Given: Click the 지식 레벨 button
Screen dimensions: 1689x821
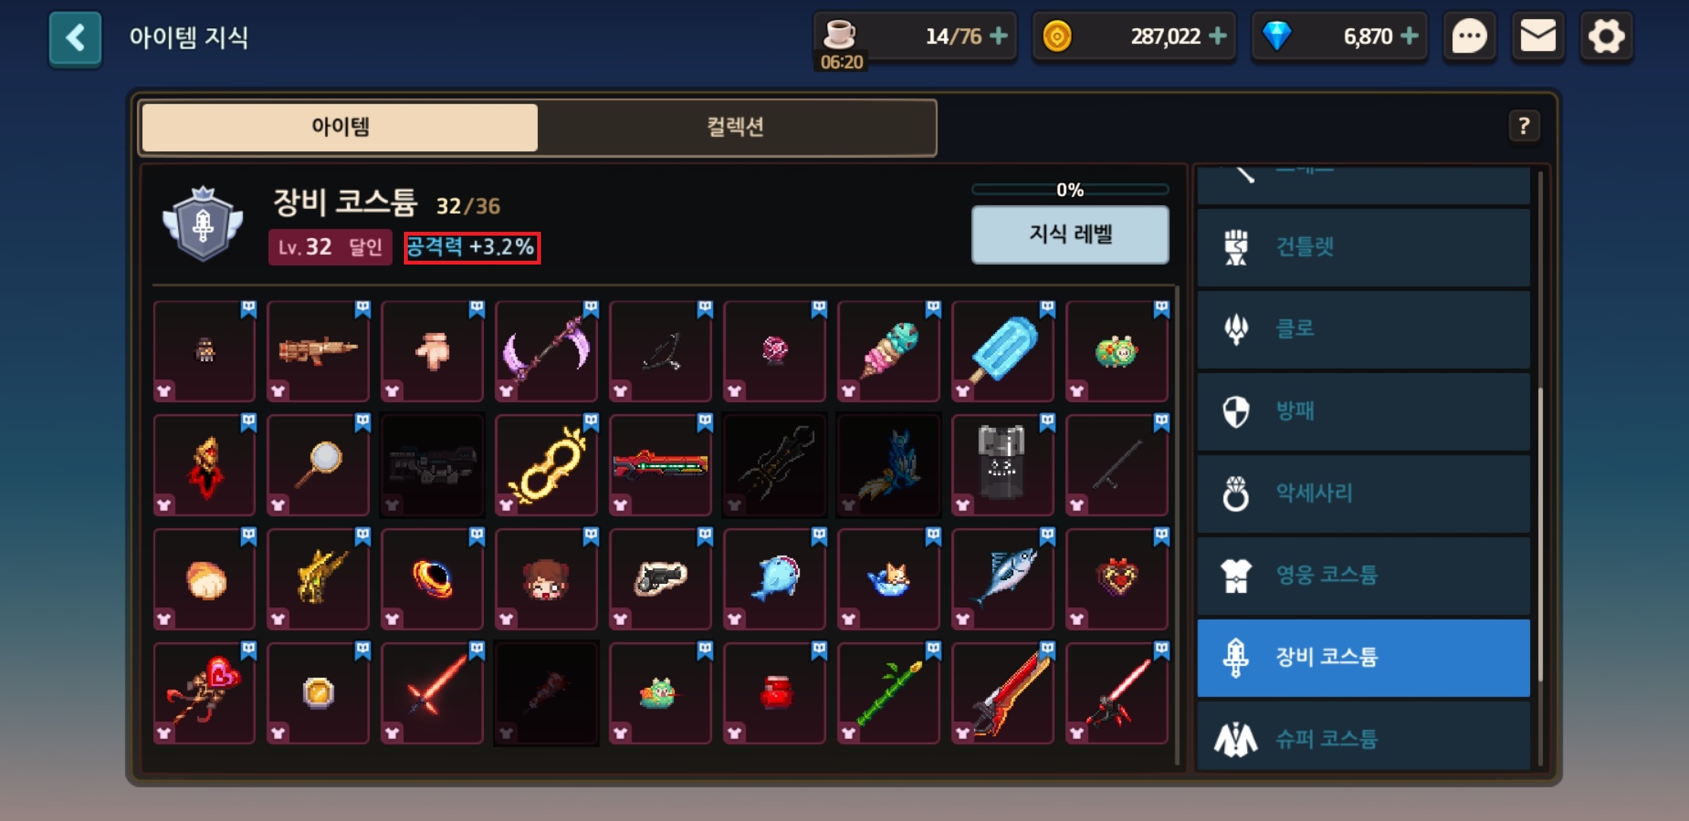Looking at the screenshot, I should [x=1070, y=234].
